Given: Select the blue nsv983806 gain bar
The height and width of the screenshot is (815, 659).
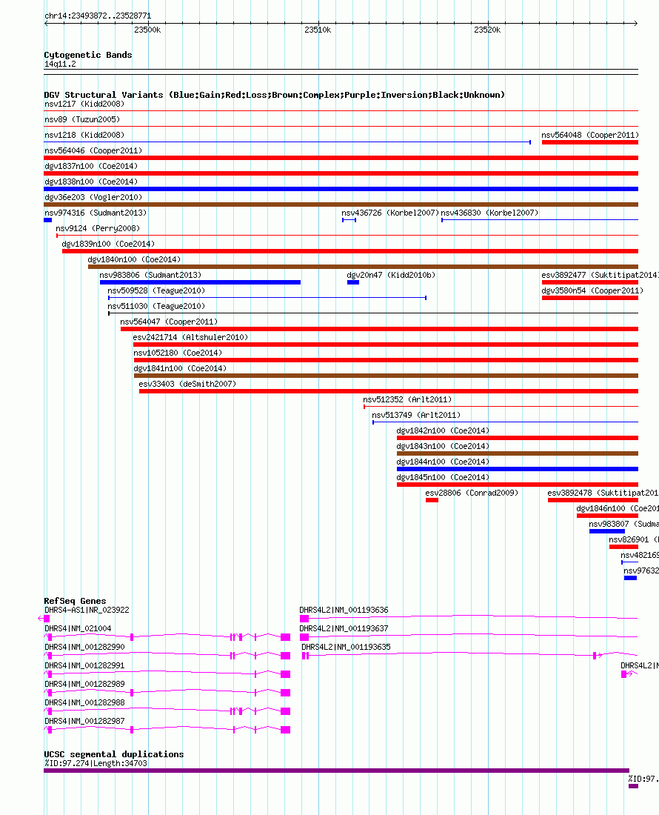Looking at the screenshot, I should (x=200, y=283).
